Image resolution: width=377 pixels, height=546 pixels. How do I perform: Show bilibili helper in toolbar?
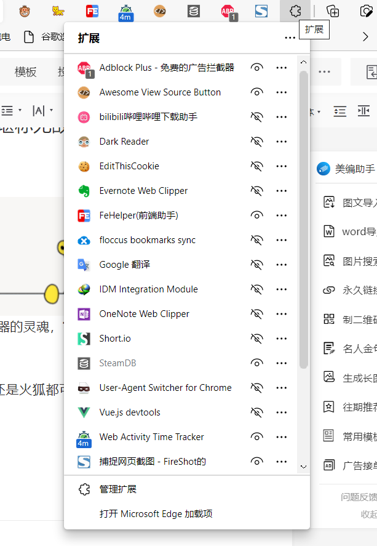pyautogui.click(x=256, y=117)
